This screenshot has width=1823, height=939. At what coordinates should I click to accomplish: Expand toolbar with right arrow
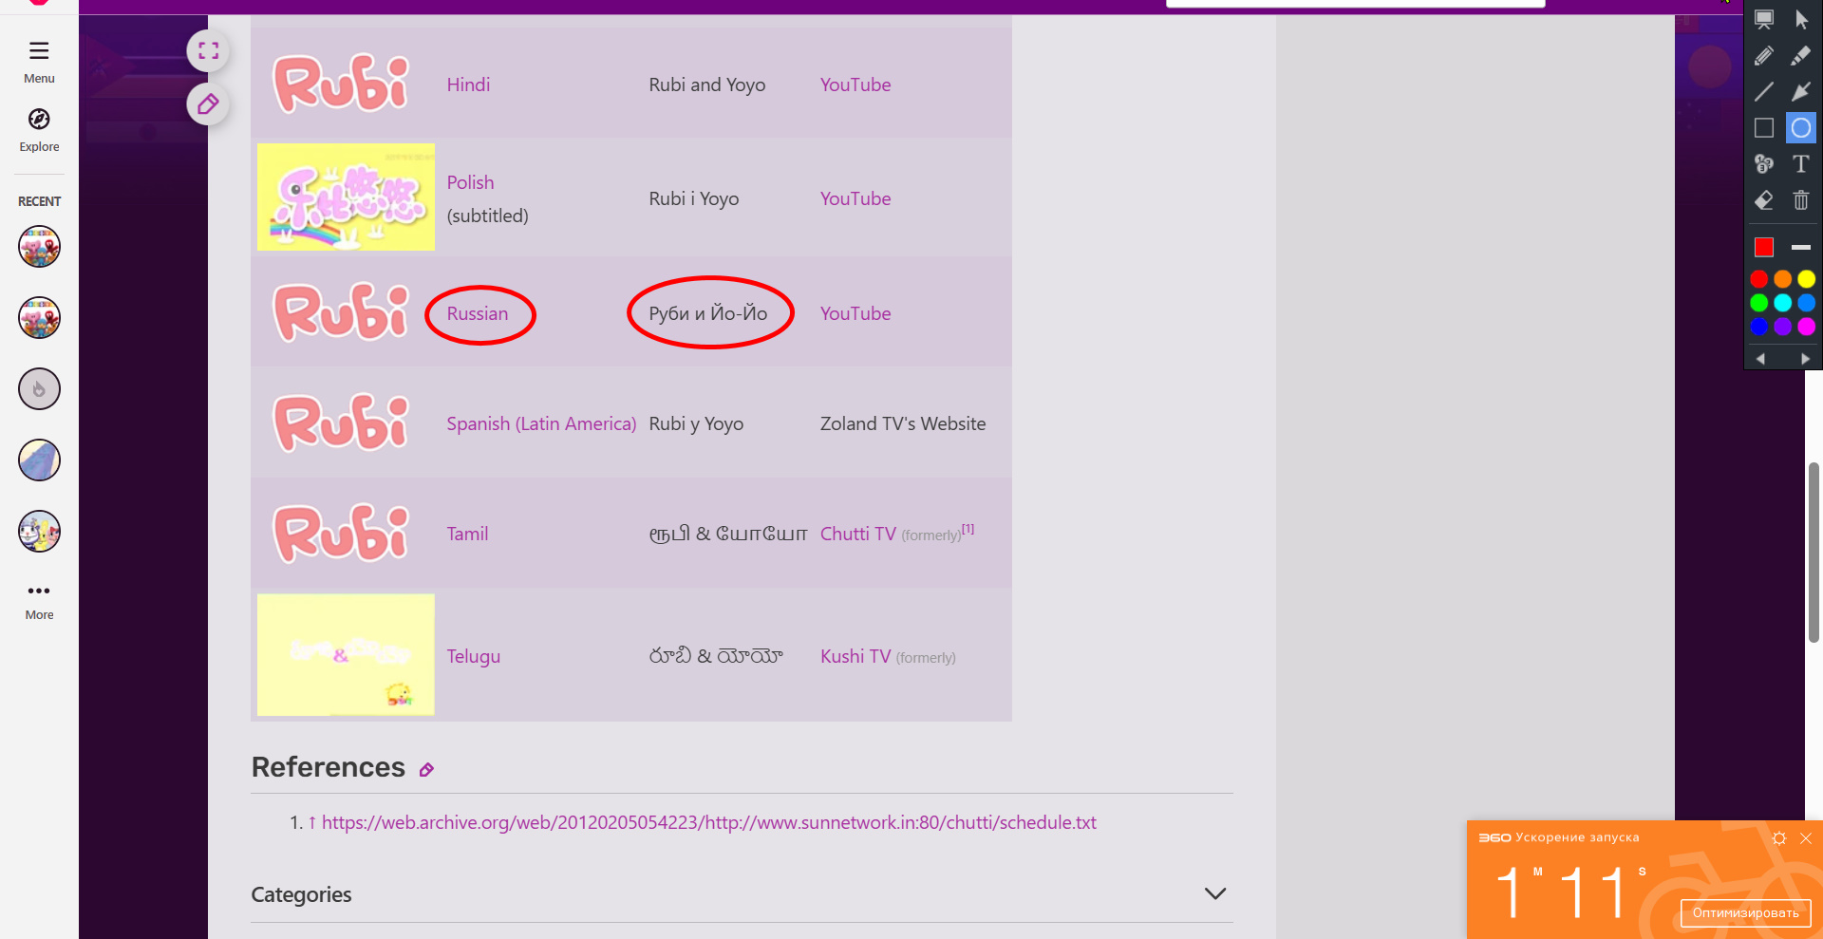[x=1805, y=359]
